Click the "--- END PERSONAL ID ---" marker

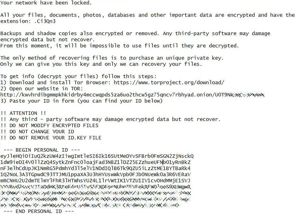37,211
